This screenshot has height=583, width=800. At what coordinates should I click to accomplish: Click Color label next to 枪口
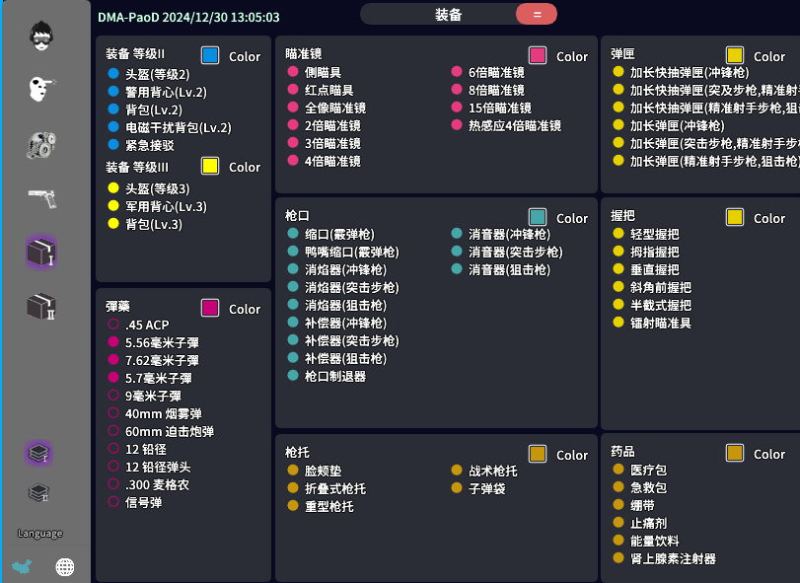click(x=572, y=218)
